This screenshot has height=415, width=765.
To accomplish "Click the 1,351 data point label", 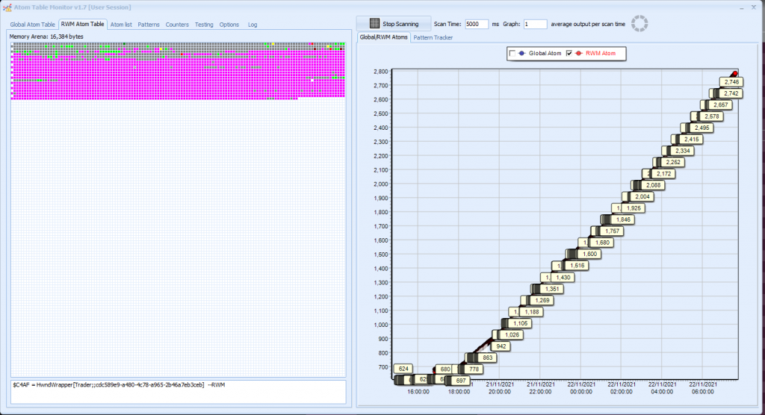I will pyautogui.click(x=552, y=289).
